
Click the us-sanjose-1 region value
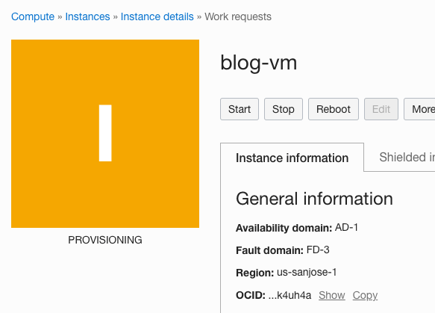coord(307,273)
